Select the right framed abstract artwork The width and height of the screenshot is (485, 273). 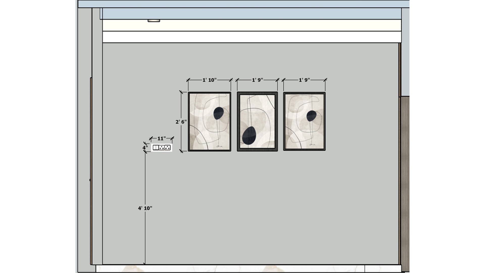click(x=304, y=122)
